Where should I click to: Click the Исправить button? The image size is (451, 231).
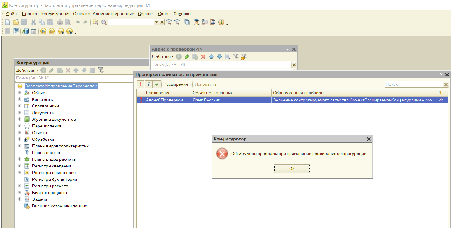coord(205,84)
